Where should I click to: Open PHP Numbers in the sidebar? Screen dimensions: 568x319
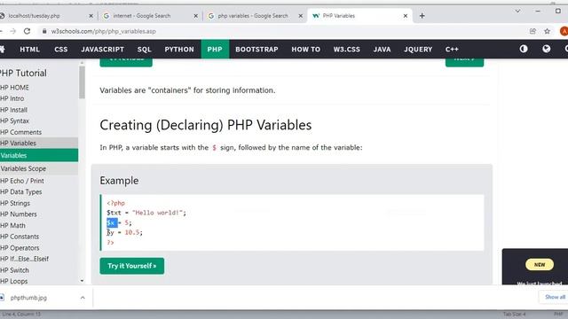pyautogui.click(x=39, y=214)
